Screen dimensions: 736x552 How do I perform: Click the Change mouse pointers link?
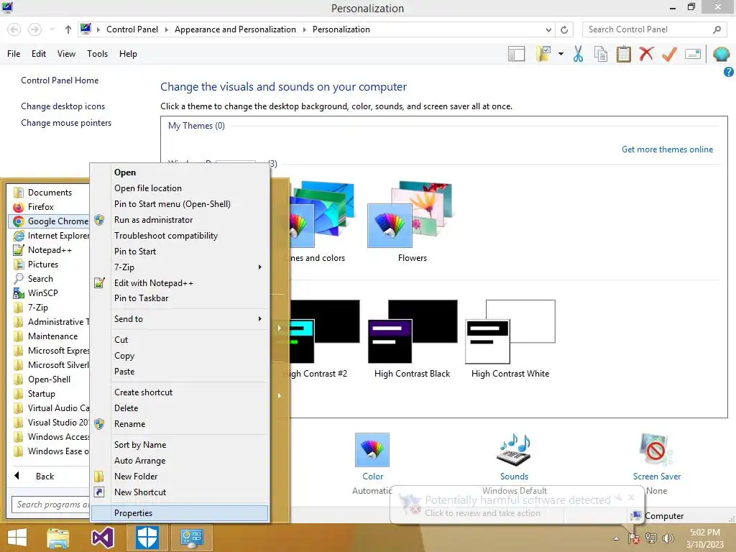click(x=66, y=123)
